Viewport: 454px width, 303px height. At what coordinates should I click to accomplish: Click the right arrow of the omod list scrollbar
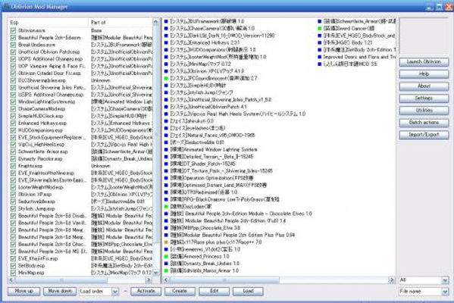[x=391, y=280]
